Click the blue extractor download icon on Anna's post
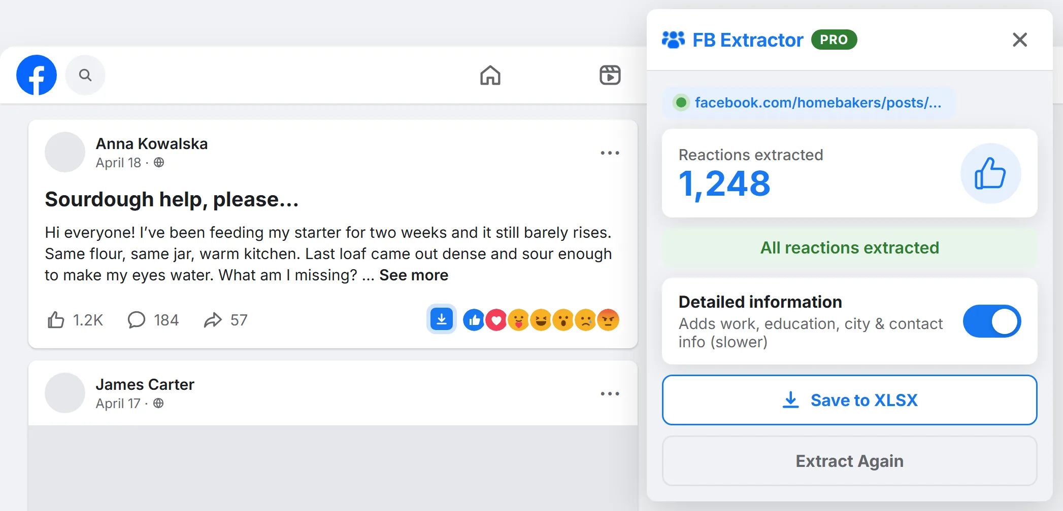Image resolution: width=1063 pixels, height=511 pixels. pos(442,319)
